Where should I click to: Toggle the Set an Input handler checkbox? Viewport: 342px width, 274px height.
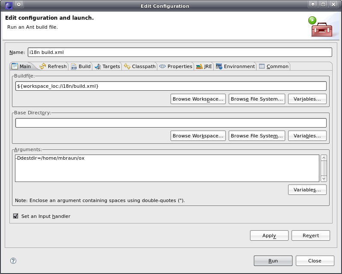point(16,216)
